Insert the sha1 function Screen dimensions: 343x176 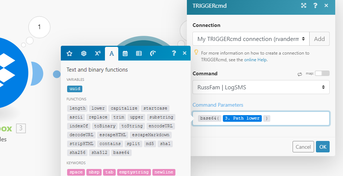(x=165, y=144)
